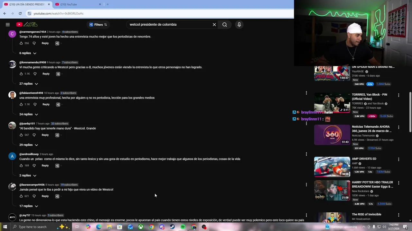Expand the 24 replies thread
Viewport: 412px width, 231px height.
pos(29,114)
